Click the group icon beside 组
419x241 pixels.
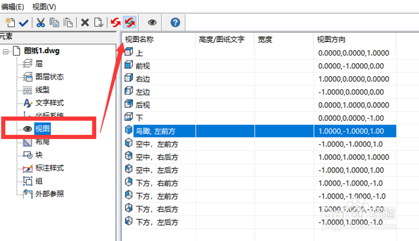28,181
